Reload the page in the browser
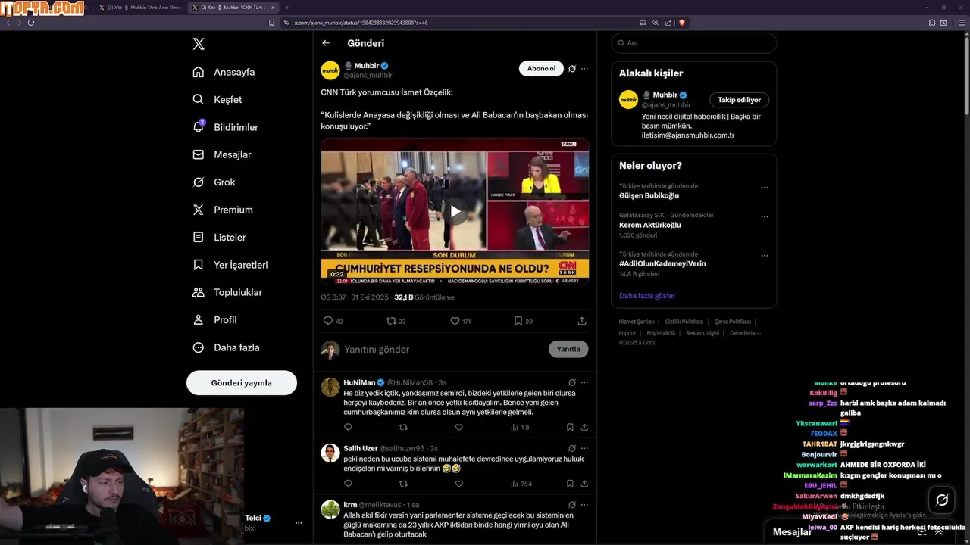This screenshot has height=545, width=970. pos(31,23)
